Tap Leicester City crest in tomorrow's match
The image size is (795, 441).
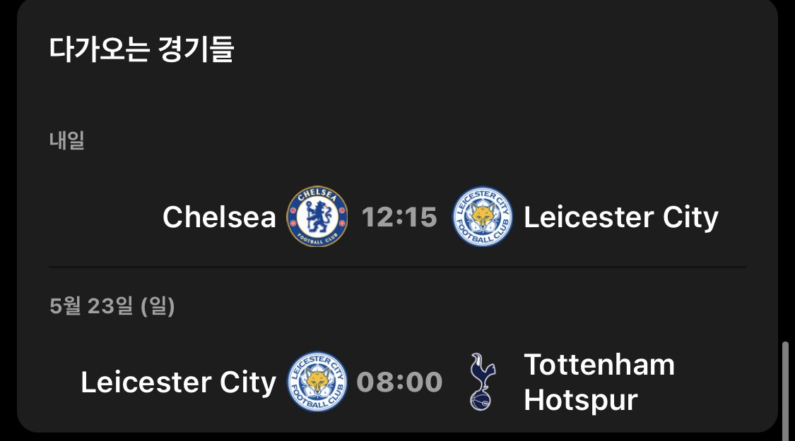482,216
